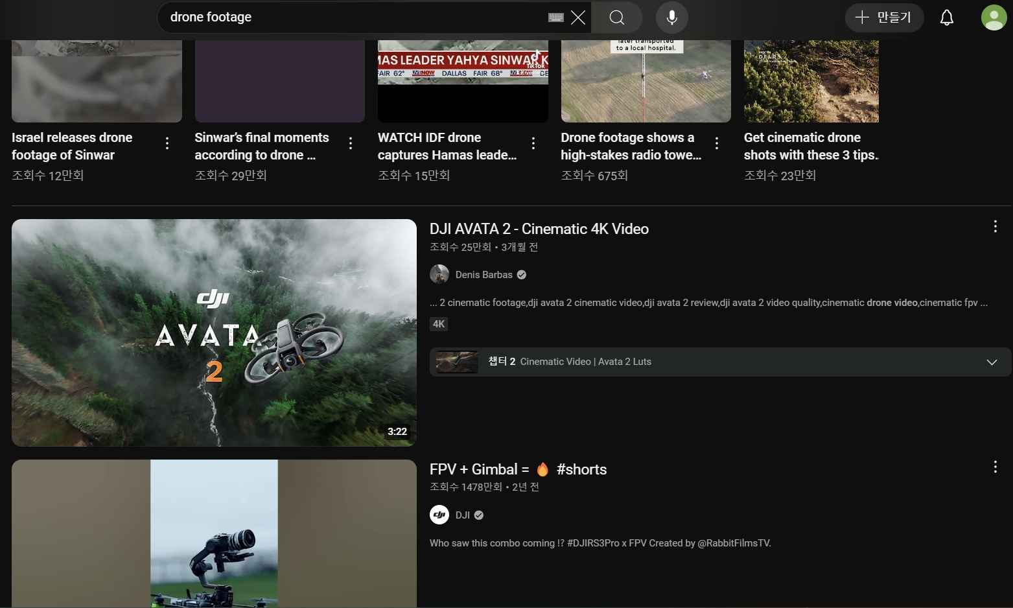Visit Denis Barbas channel name
1013x608 pixels.
tap(484, 275)
